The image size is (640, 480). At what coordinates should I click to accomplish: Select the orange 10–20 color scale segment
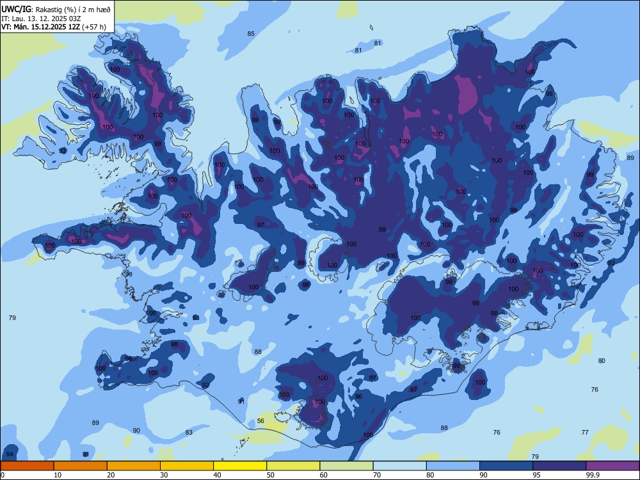(x=81, y=466)
